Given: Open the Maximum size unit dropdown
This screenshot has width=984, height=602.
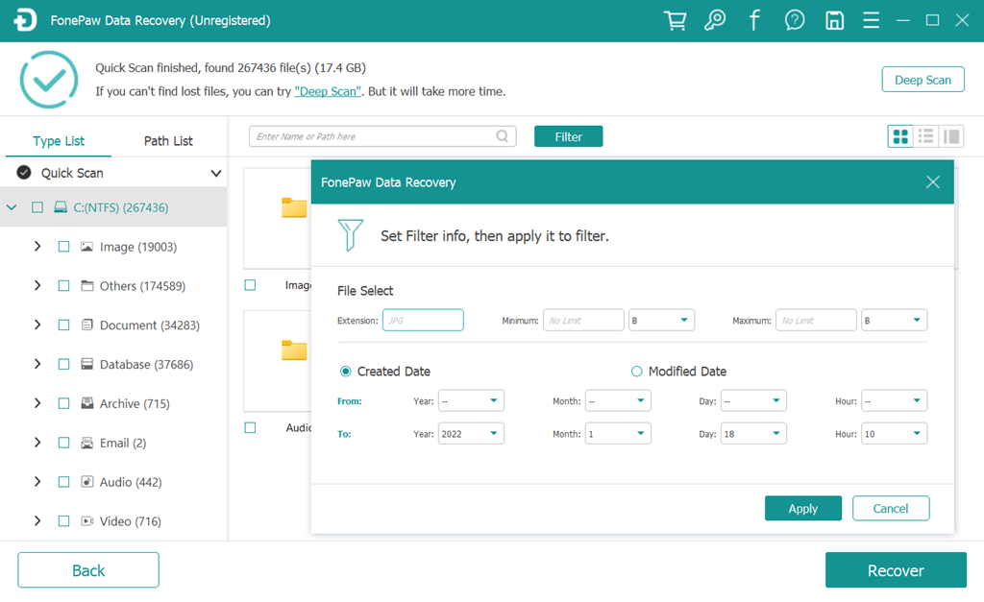Looking at the screenshot, I should click(x=894, y=320).
